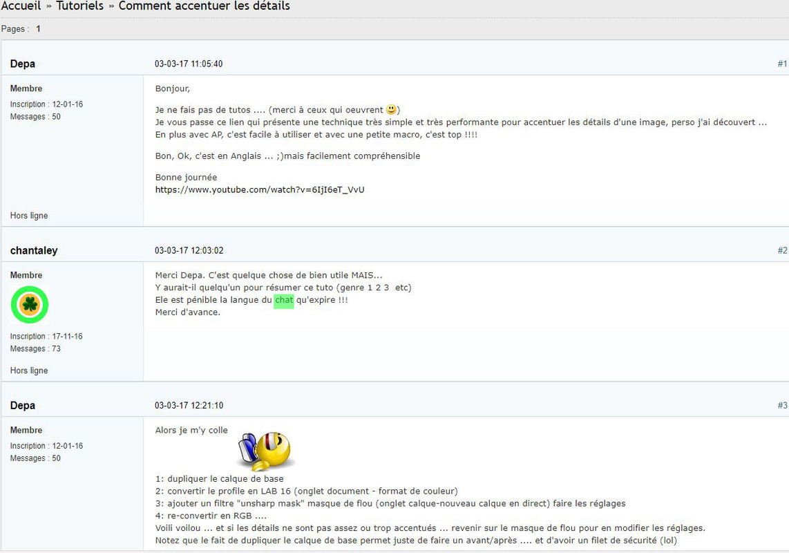Click step 4: re-convertir en RGB

211,516
